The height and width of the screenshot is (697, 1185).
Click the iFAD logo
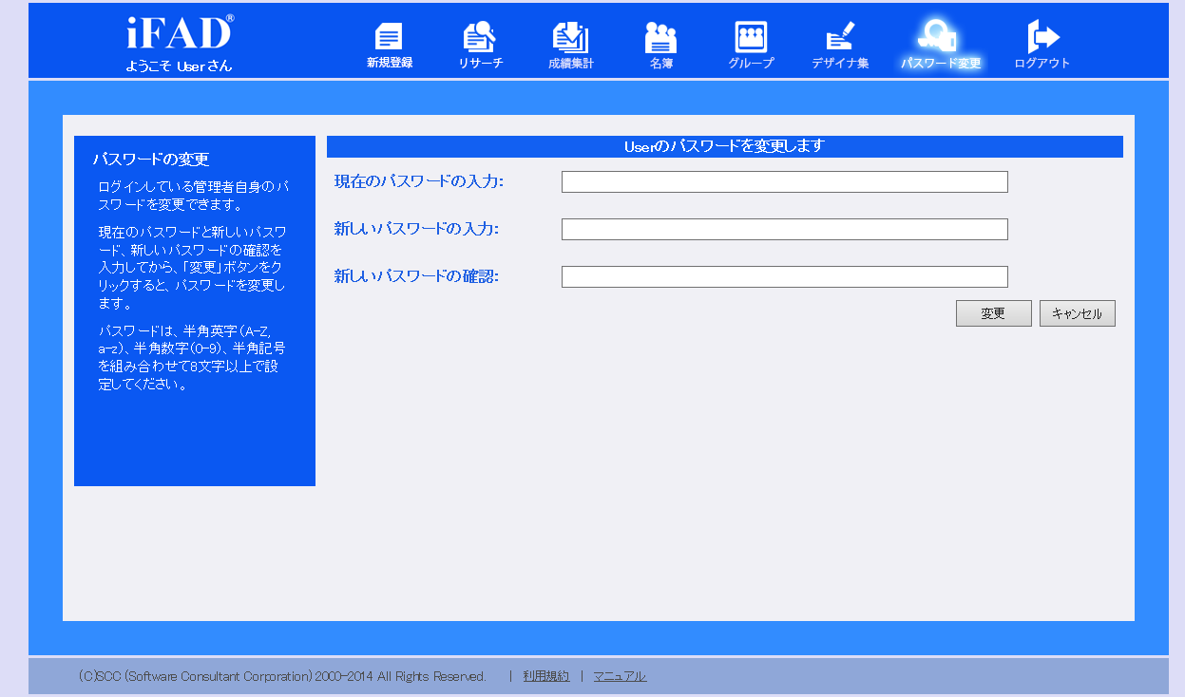pos(179,33)
